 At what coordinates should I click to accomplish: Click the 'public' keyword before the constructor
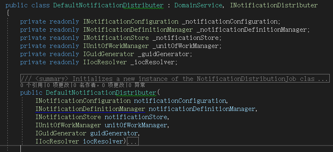31,93
